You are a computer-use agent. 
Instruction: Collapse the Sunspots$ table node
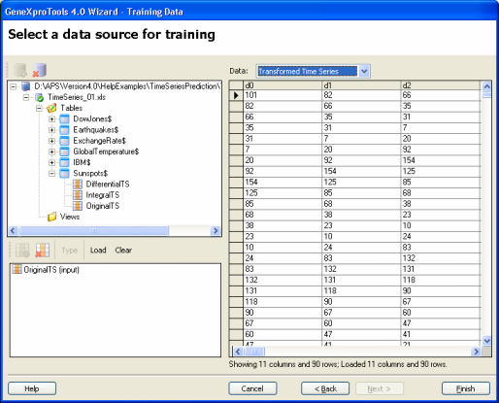tap(51, 174)
